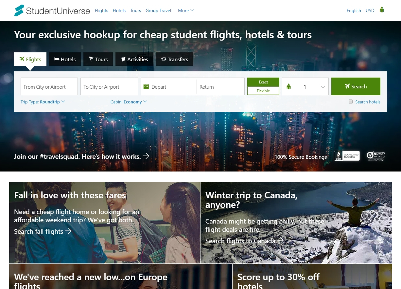Screen dimensions: 401x289
Task: Click the arrow after Search fall flights
Action: click(68, 231)
